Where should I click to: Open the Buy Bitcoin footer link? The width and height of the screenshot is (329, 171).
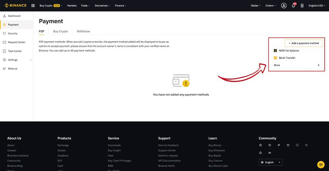pyautogui.click(x=215, y=145)
